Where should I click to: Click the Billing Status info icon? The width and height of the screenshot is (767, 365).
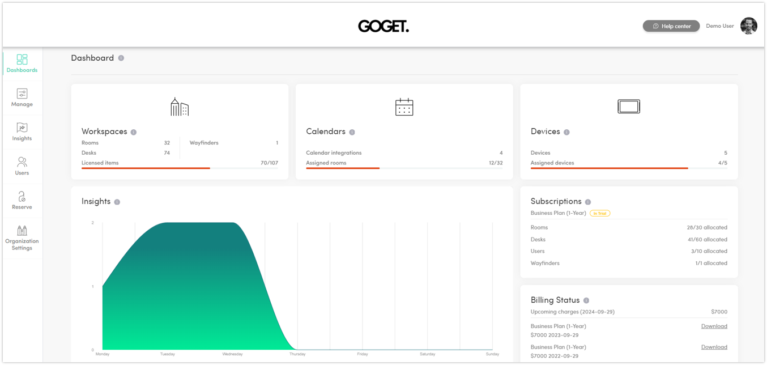pos(587,300)
